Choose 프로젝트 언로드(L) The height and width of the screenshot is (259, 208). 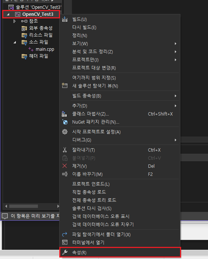point(120,184)
